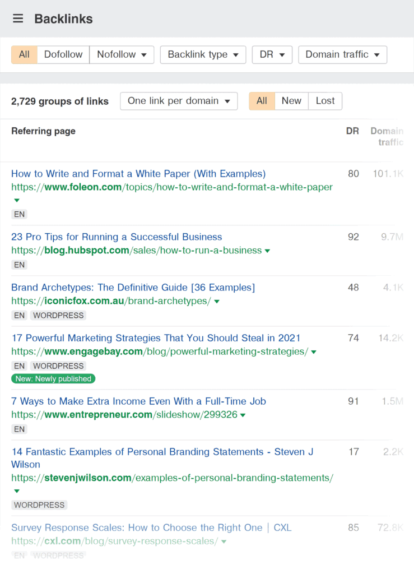The image size is (414, 574).
Task: Click the "Referring page" column header
Action: click(43, 131)
